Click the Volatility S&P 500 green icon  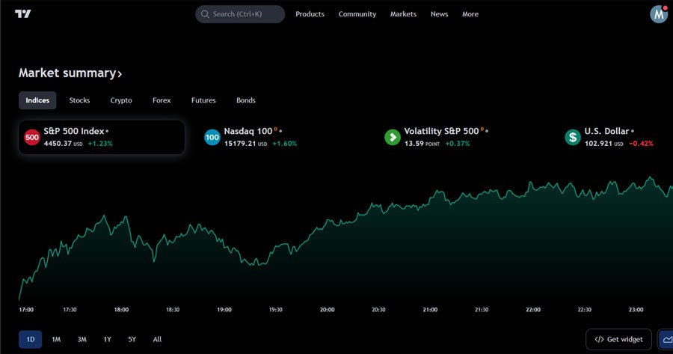393,137
